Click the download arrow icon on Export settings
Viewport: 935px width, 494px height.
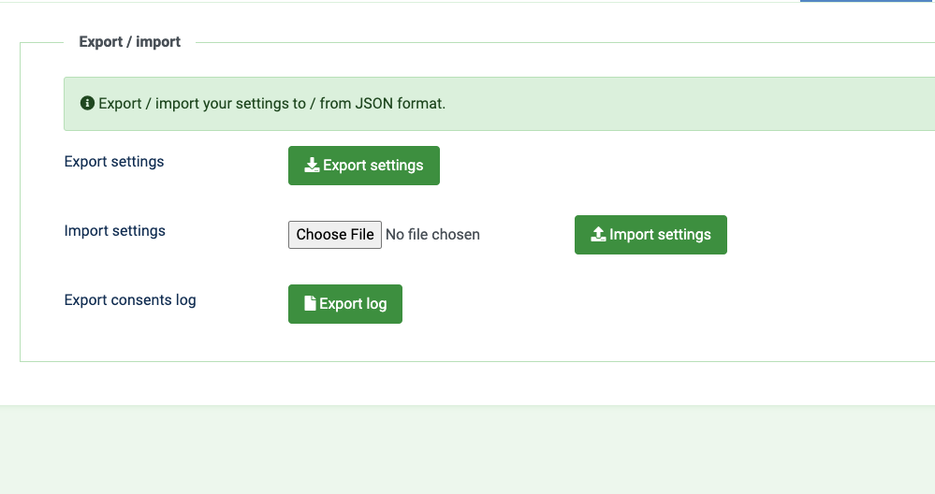(312, 165)
